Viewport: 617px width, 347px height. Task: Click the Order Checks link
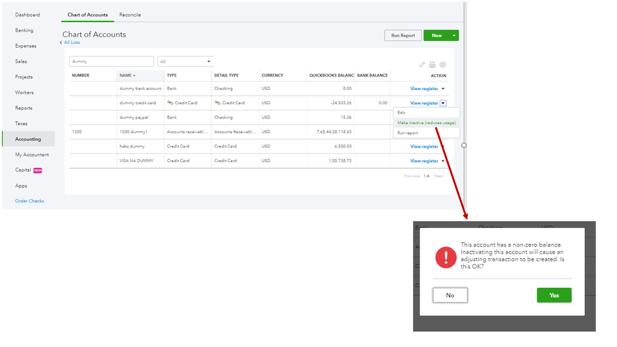[29, 201]
